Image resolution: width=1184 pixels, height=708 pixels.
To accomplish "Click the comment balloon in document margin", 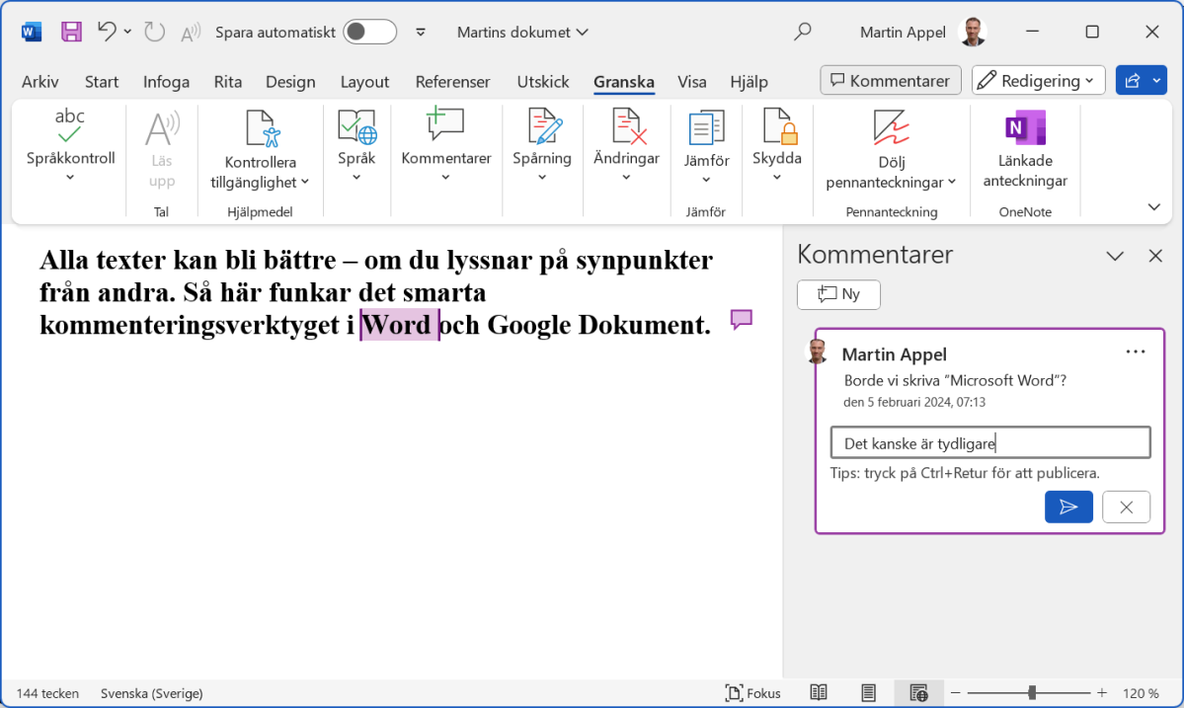I will pyautogui.click(x=742, y=319).
